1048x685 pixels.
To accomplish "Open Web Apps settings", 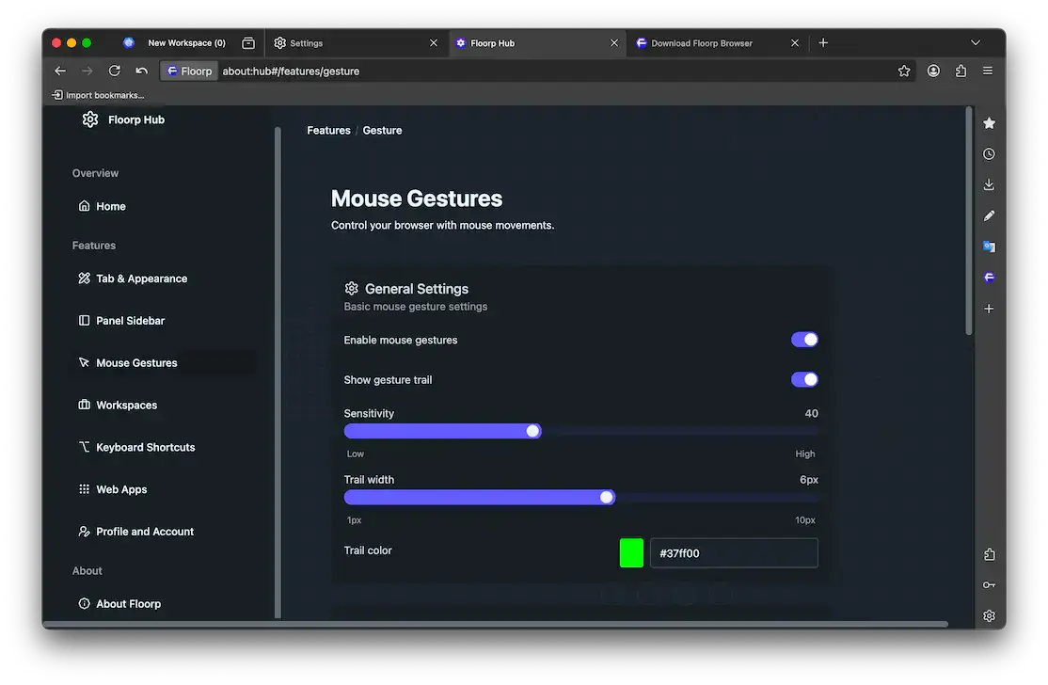I will (122, 489).
